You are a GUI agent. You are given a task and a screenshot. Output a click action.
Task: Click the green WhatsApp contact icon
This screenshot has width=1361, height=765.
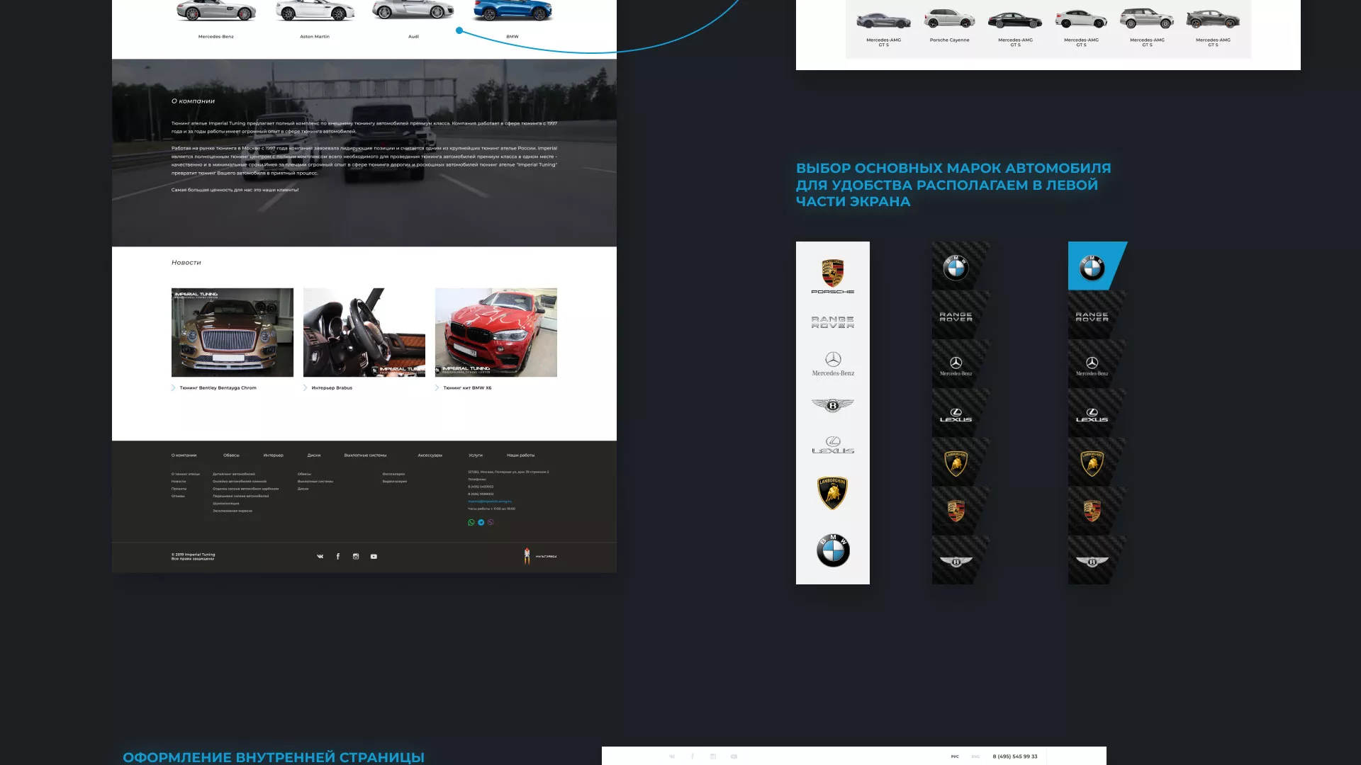pyautogui.click(x=471, y=523)
